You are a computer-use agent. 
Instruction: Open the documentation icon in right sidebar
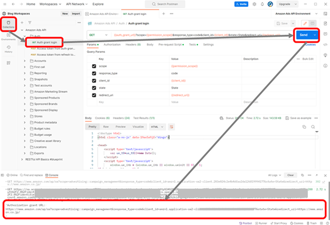[325, 23]
